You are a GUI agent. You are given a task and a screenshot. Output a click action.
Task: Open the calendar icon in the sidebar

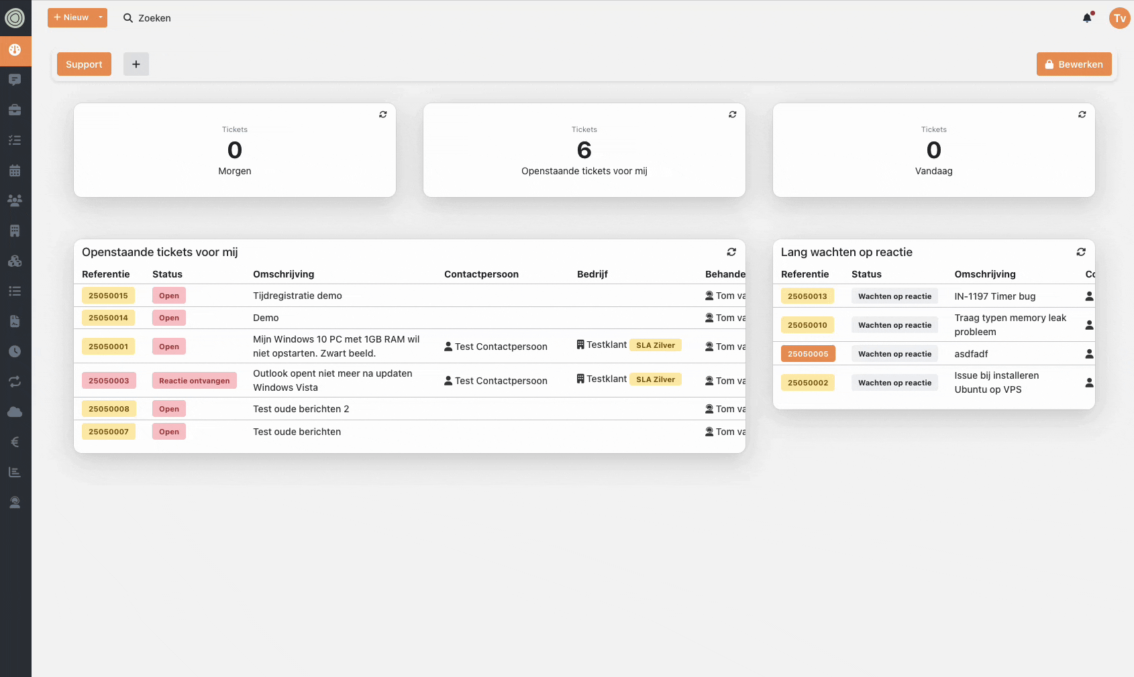tap(15, 170)
